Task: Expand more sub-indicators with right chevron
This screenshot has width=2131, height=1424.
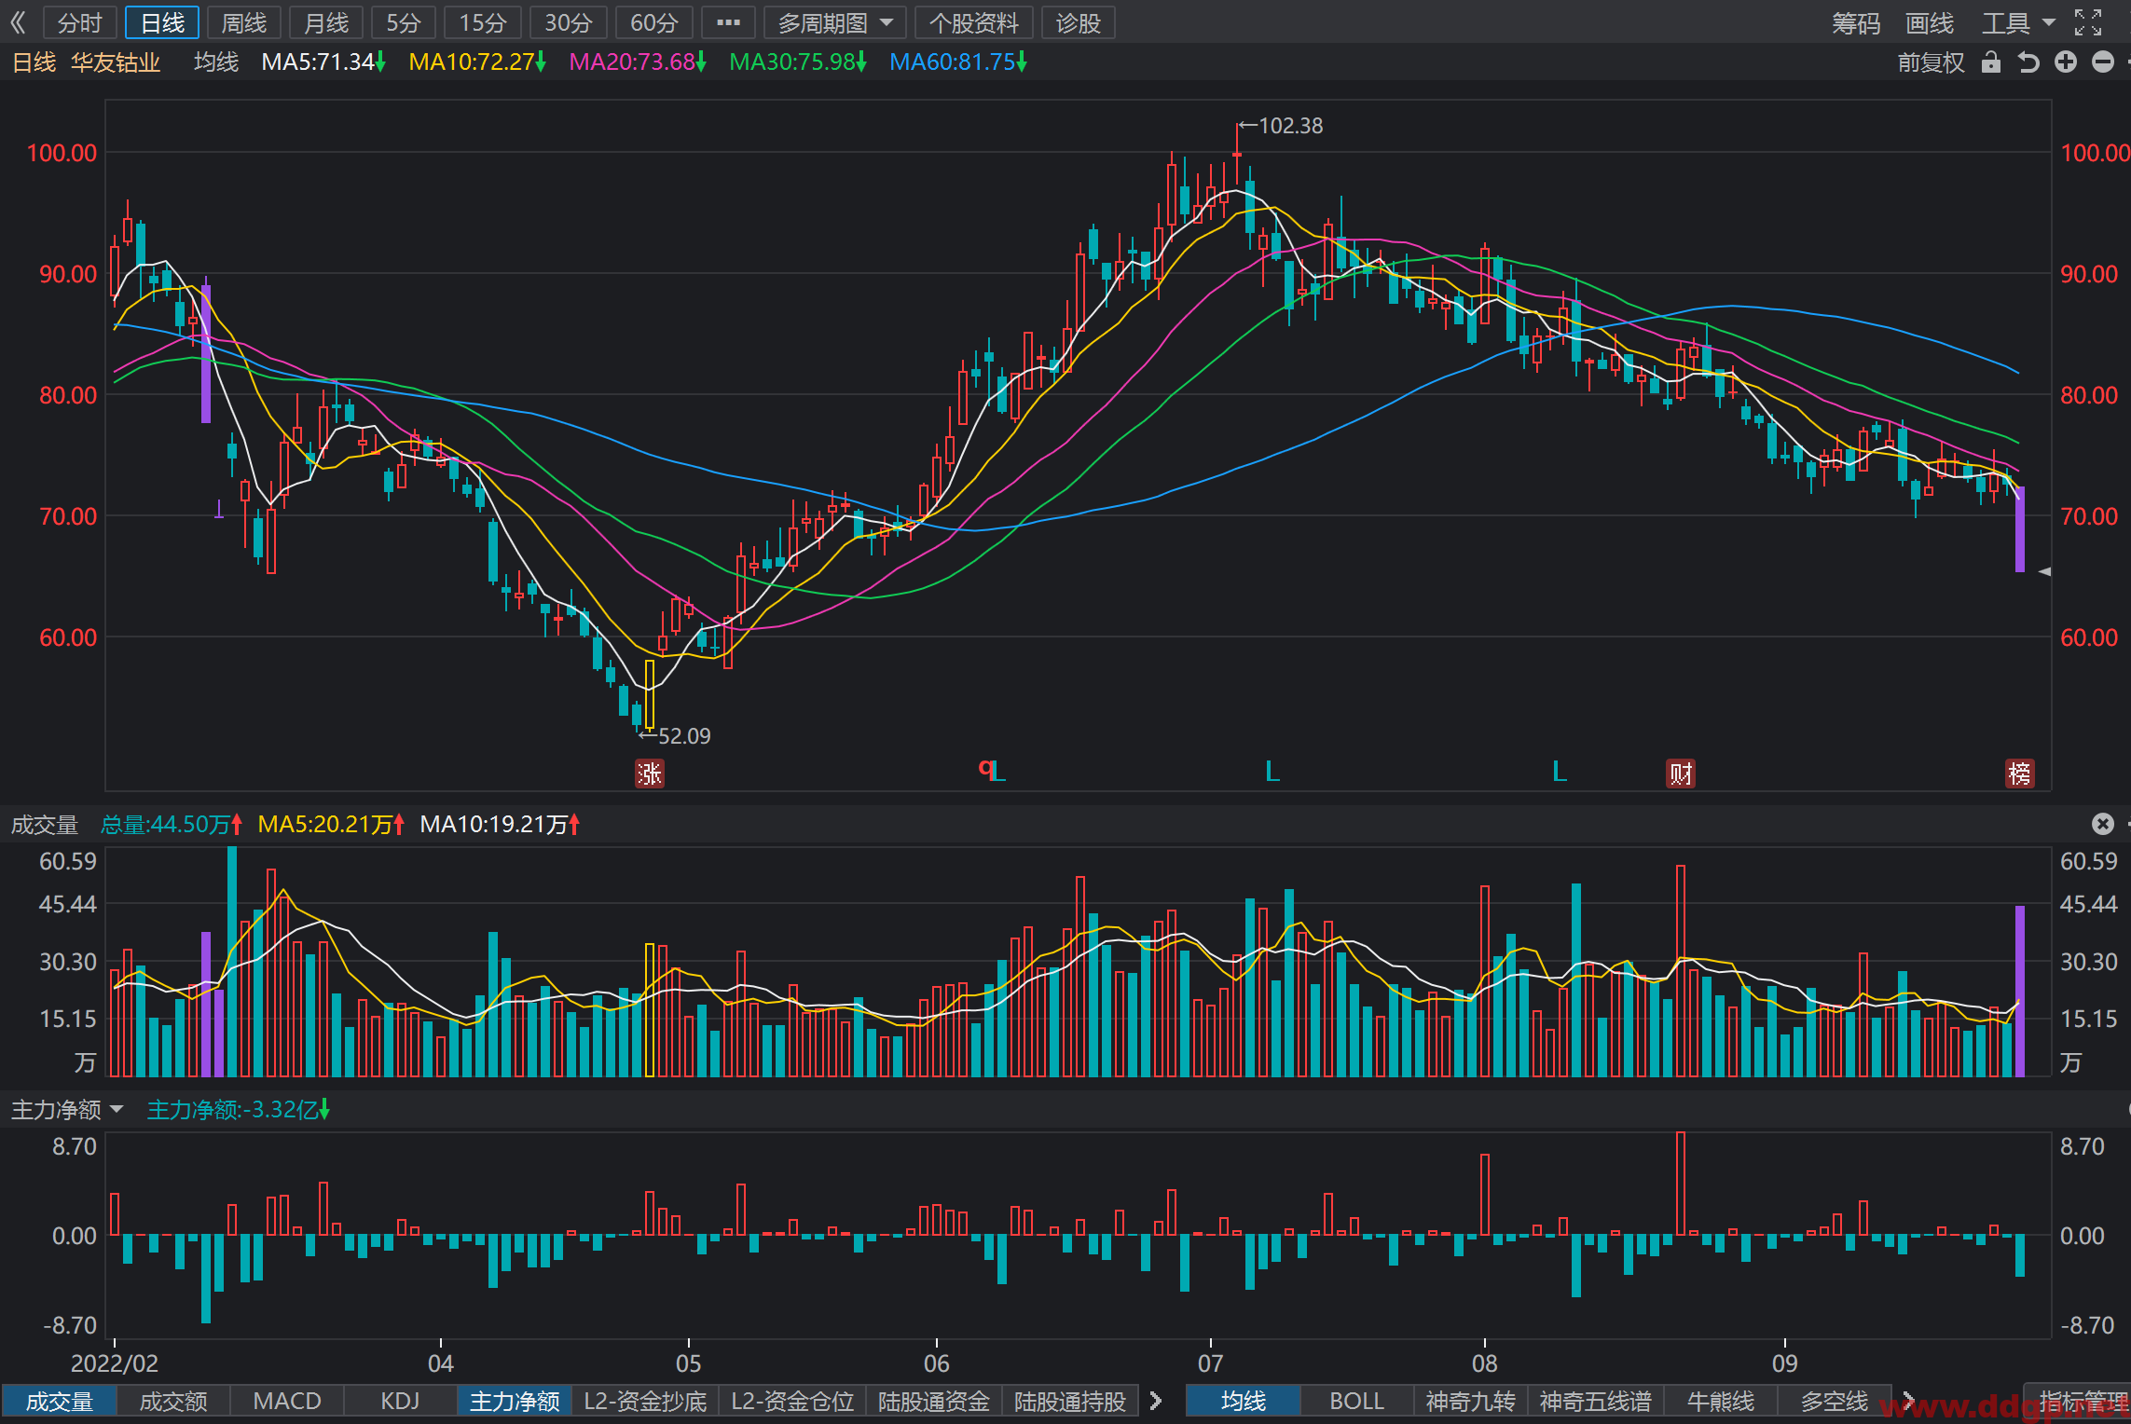Action: point(1156,1401)
